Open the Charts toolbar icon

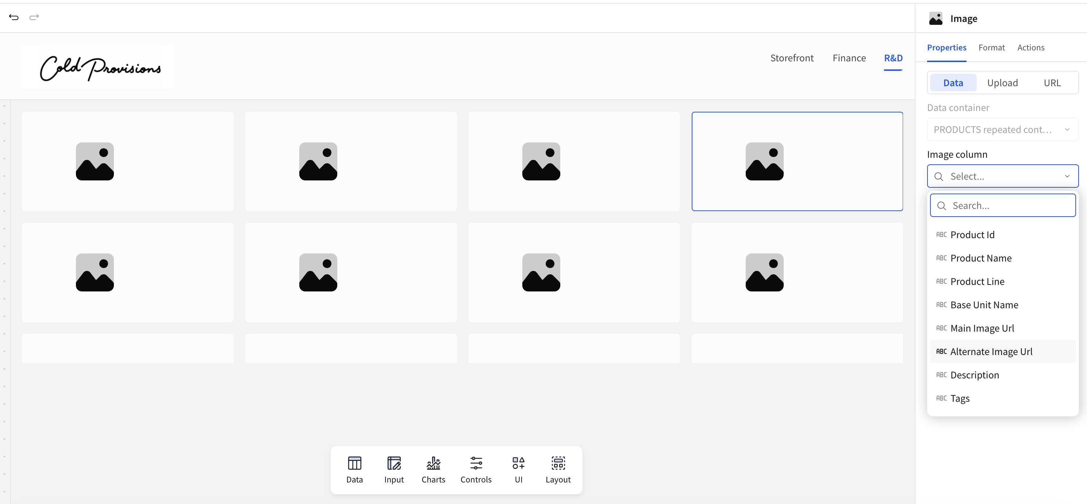click(433, 469)
